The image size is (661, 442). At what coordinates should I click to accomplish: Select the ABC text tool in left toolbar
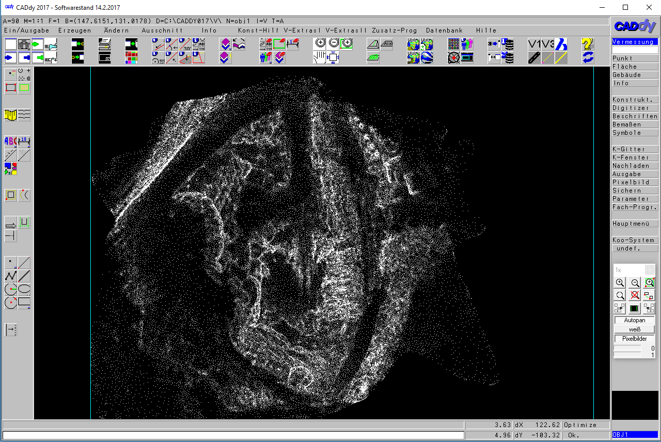click(x=10, y=141)
